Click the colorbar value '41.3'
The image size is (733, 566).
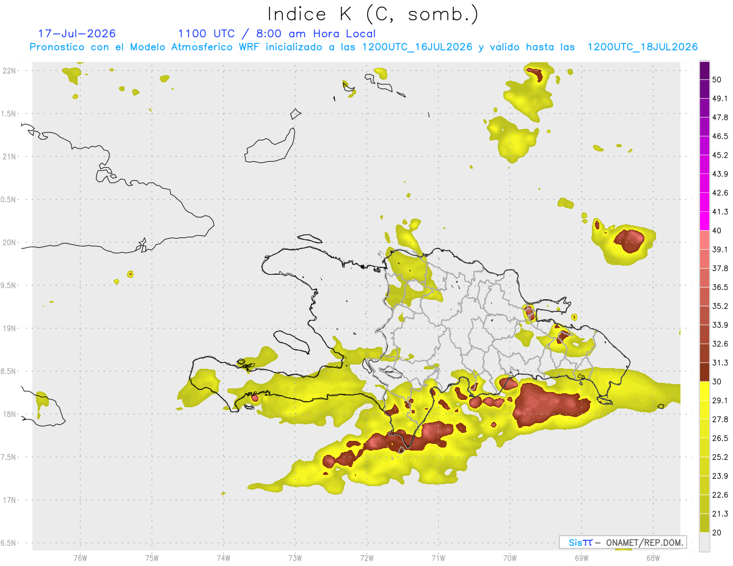point(720,212)
